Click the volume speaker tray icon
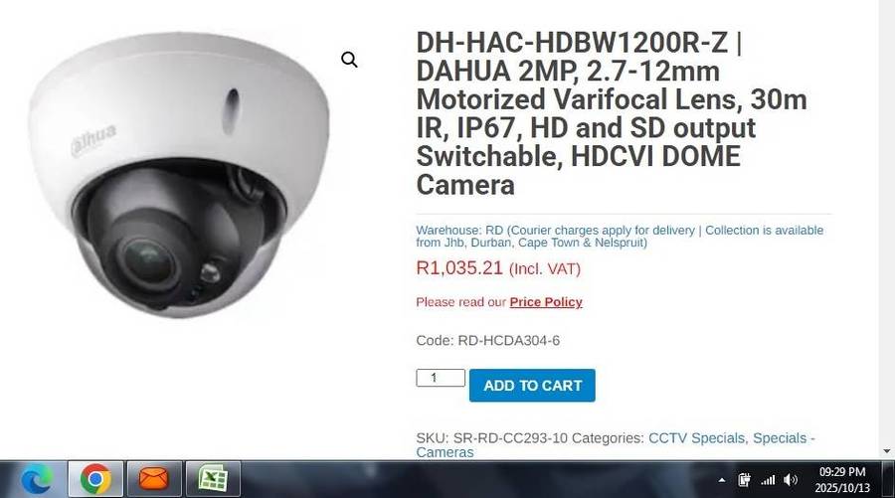The height and width of the screenshot is (498, 895). 791,480
